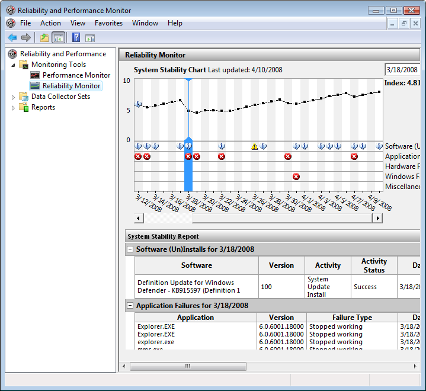This screenshot has height=391, width=426.
Task: Click the menu bar document icon beside File
Action: click(x=11, y=23)
